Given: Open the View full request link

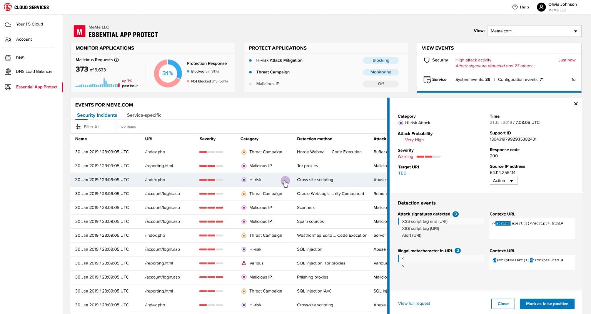Looking at the screenshot, I should [x=414, y=304].
